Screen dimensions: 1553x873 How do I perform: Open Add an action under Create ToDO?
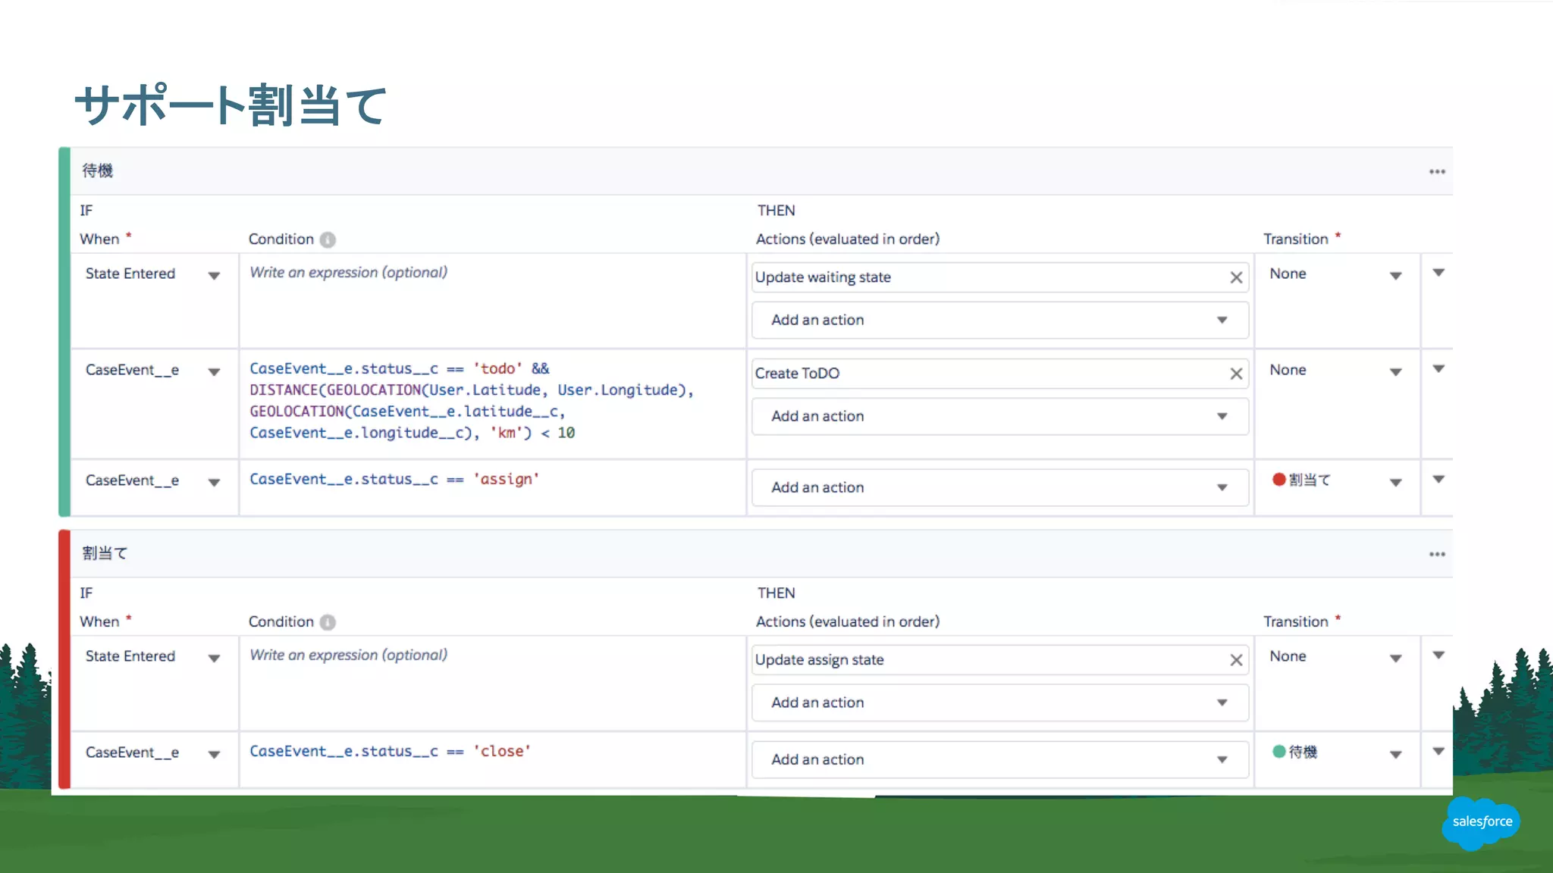[999, 416]
